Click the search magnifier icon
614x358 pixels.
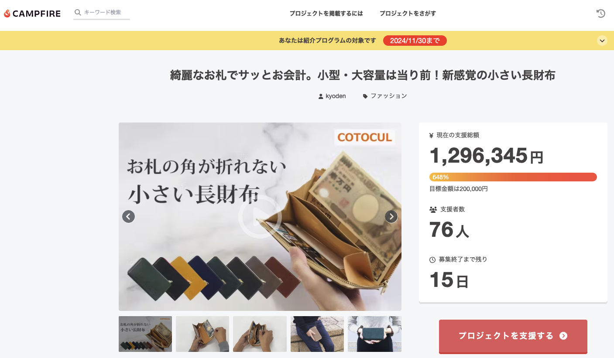click(x=78, y=13)
